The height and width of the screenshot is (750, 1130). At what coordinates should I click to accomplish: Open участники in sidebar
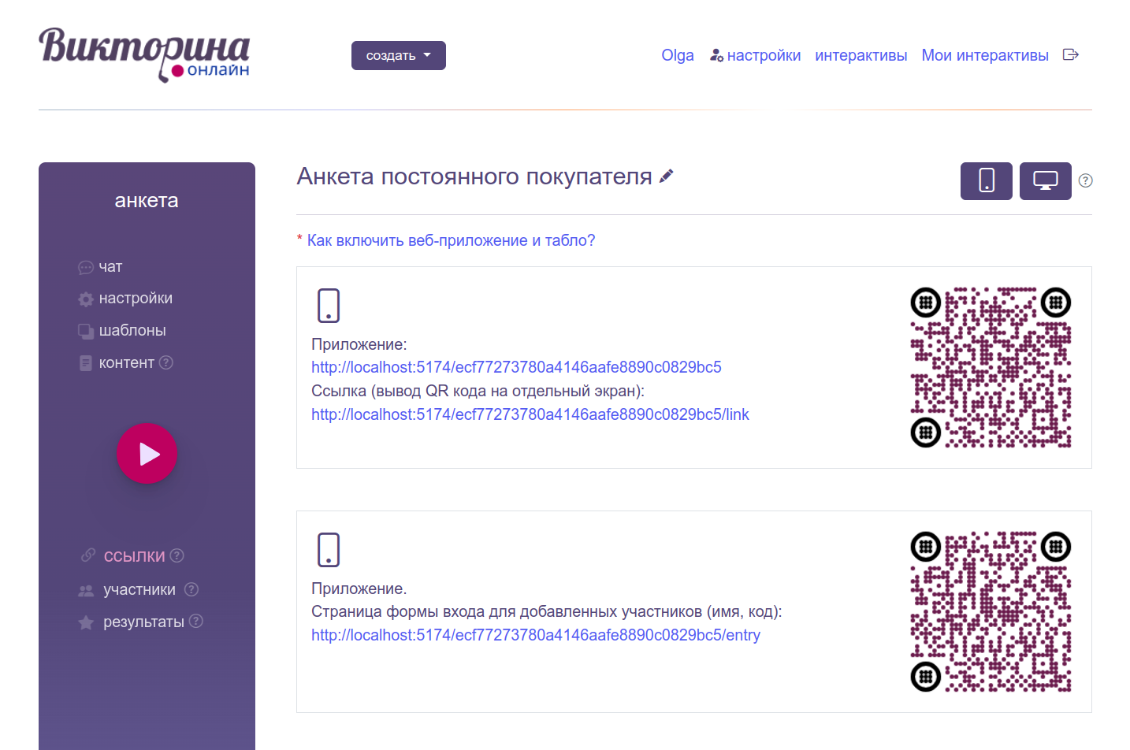139,589
